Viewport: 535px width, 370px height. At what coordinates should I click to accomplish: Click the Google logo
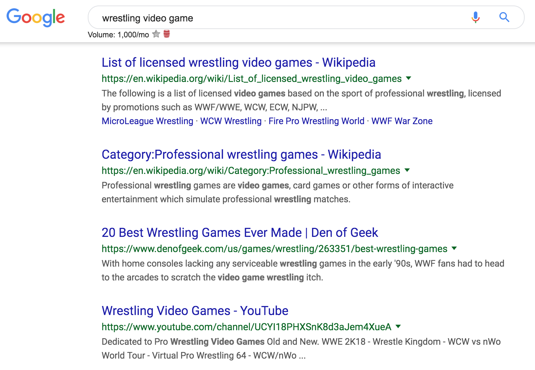tap(36, 17)
